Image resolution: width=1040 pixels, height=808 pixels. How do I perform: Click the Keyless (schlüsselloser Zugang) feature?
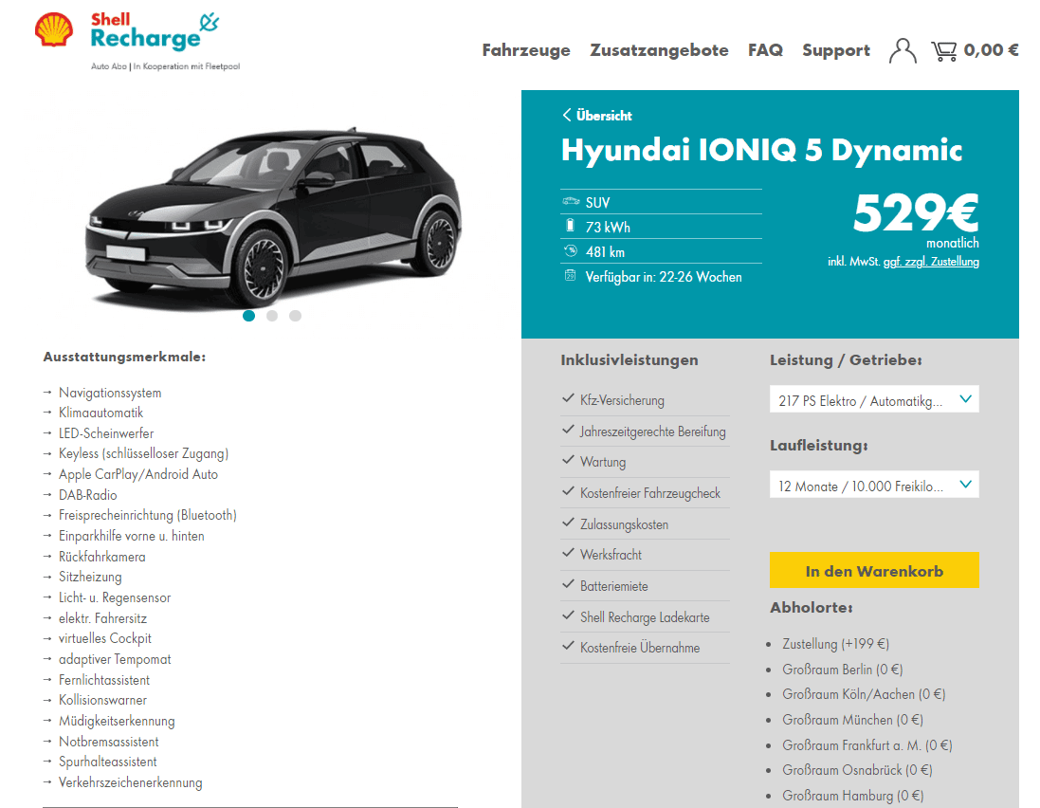pyautogui.click(x=143, y=453)
